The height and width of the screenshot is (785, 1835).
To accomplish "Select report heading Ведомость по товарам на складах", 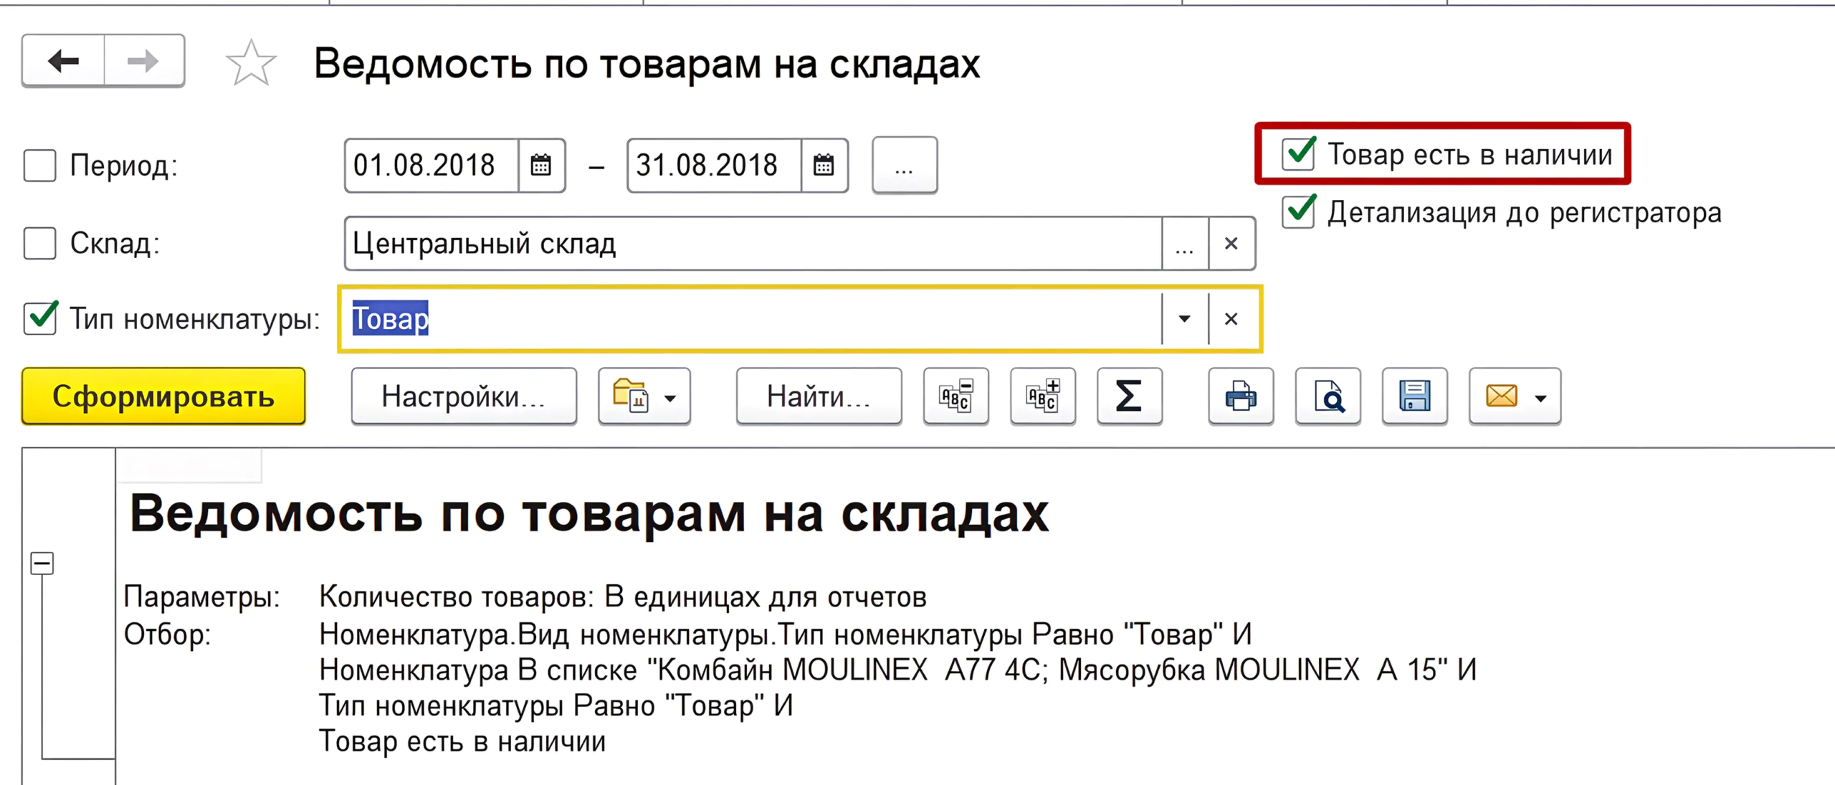I will (x=589, y=513).
